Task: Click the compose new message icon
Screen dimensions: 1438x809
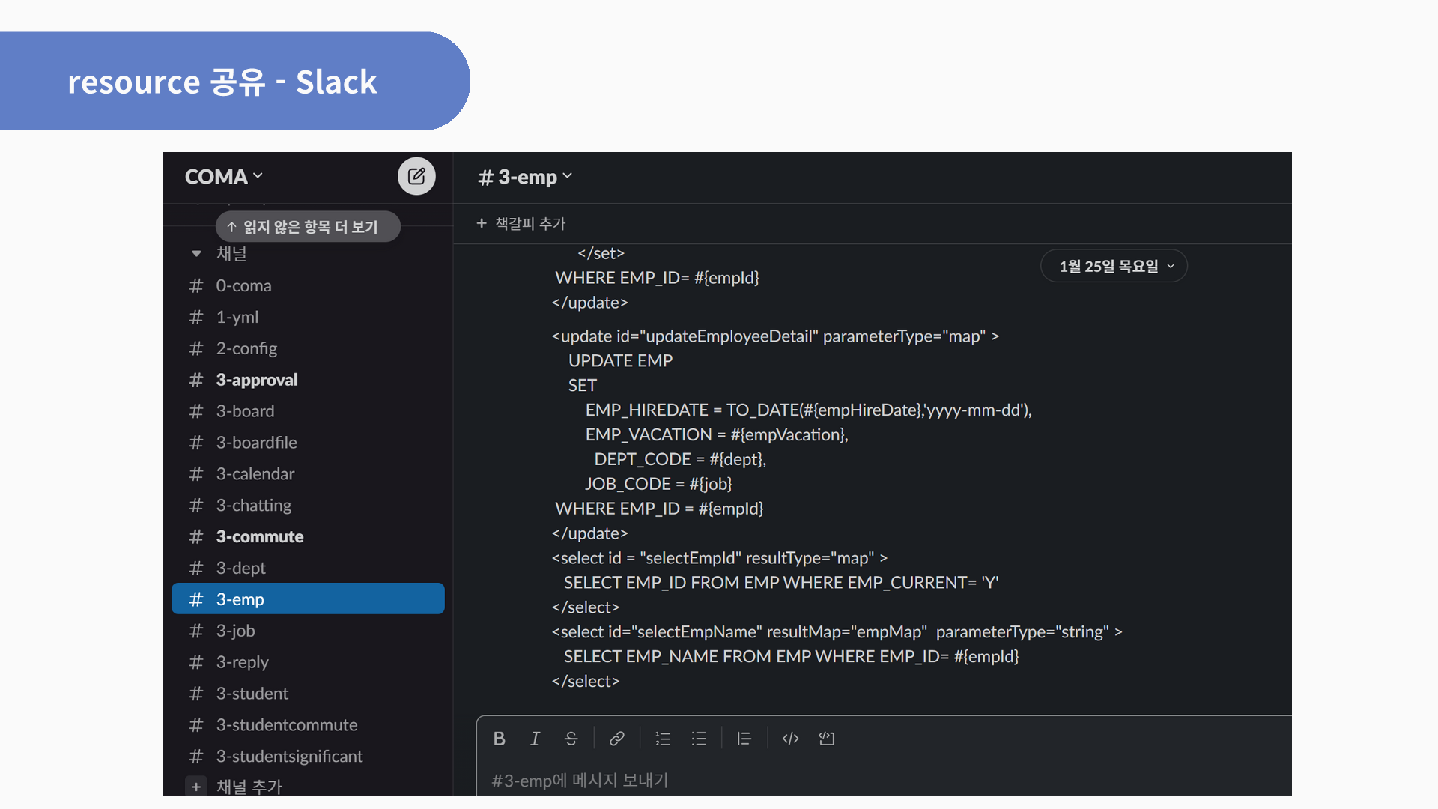Action: click(x=416, y=176)
